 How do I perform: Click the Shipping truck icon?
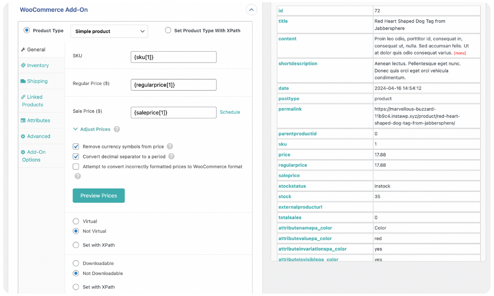[x=23, y=81]
